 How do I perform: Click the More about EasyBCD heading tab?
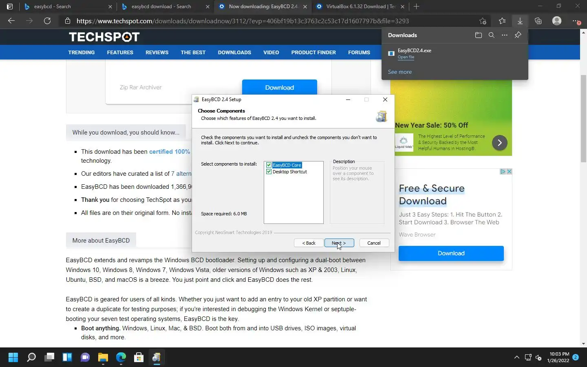pyautogui.click(x=101, y=241)
